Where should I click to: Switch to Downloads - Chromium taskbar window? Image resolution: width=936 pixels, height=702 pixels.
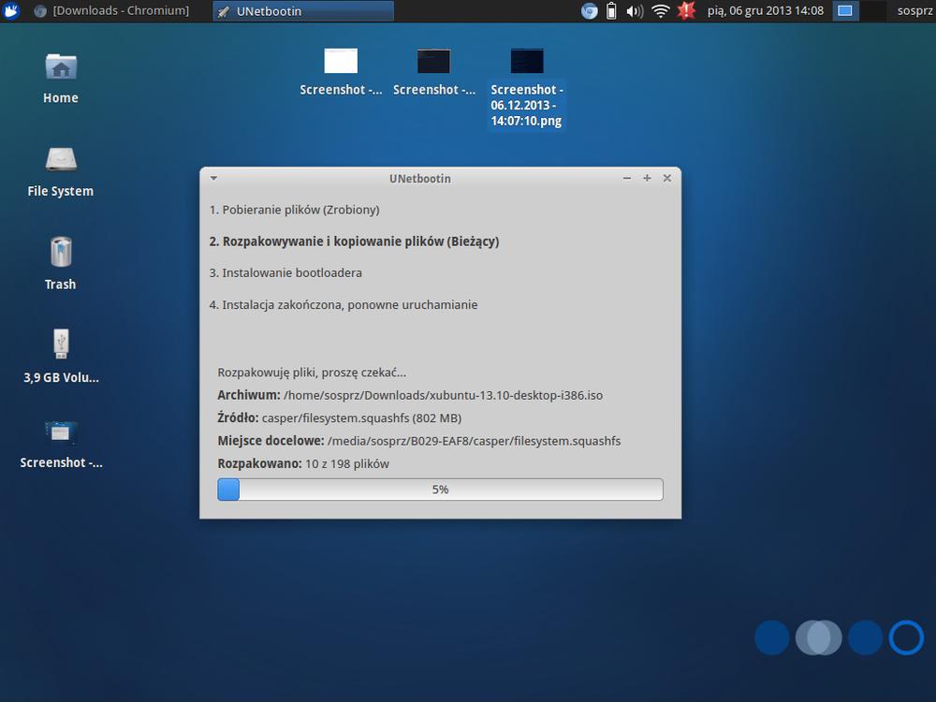(111, 10)
